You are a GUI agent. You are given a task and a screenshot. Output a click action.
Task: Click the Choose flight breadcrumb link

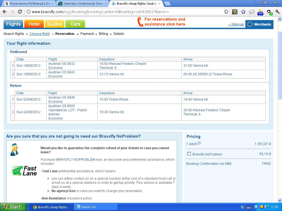(x=40, y=34)
